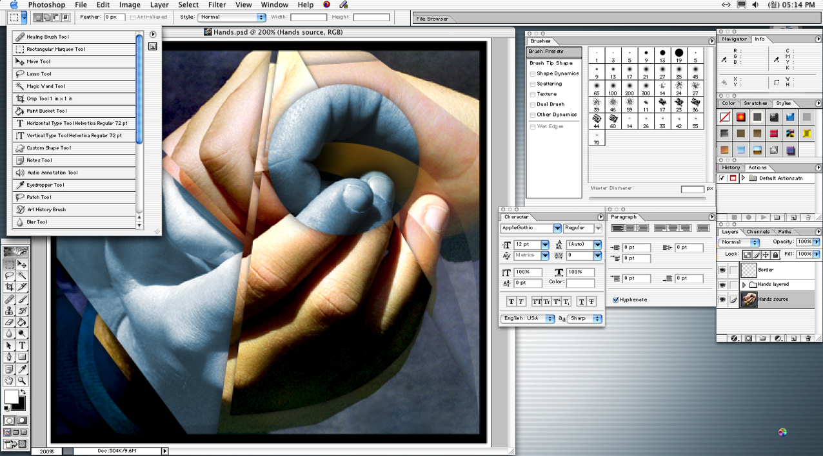823x456 pixels.
Task: Swap foreground and background colors
Action: click(23, 392)
